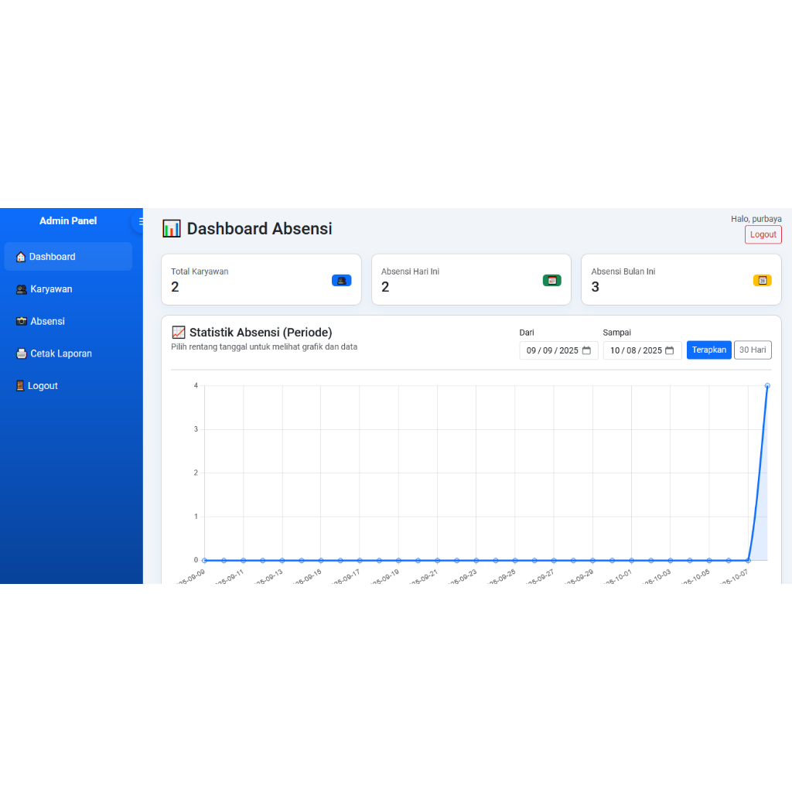Click the yellow Absensi Bulan Ini badge icon
The width and height of the screenshot is (792, 792).
tap(762, 280)
